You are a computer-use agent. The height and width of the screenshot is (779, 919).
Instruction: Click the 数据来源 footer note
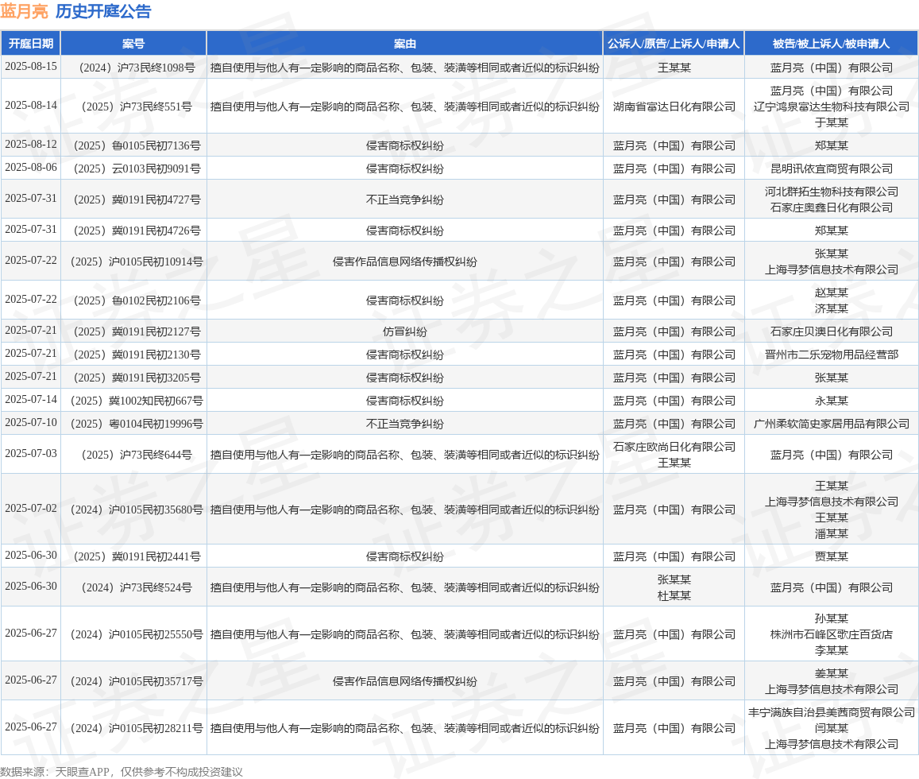tap(122, 771)
